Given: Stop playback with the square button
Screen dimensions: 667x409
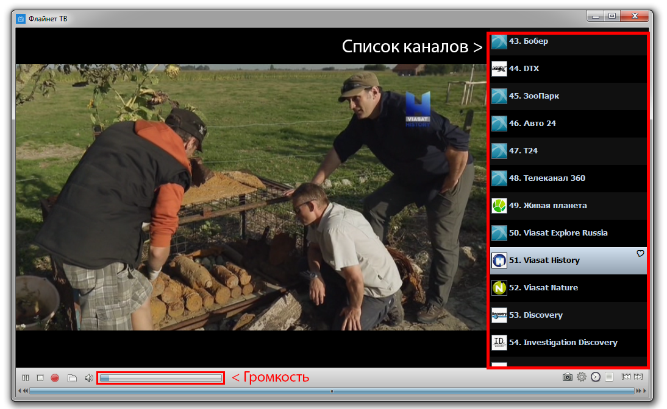Looking at the screenshot, I should (x=40, y=377).
